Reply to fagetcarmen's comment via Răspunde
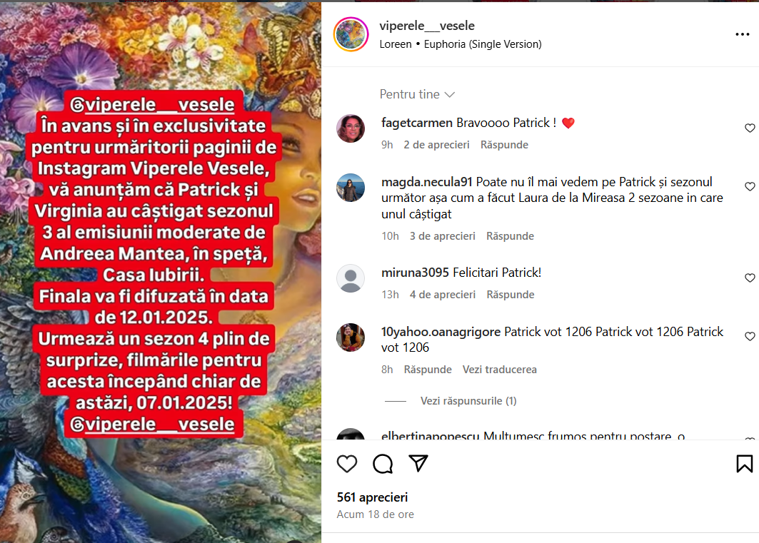The image size is (759, 543). coord(504,145)
